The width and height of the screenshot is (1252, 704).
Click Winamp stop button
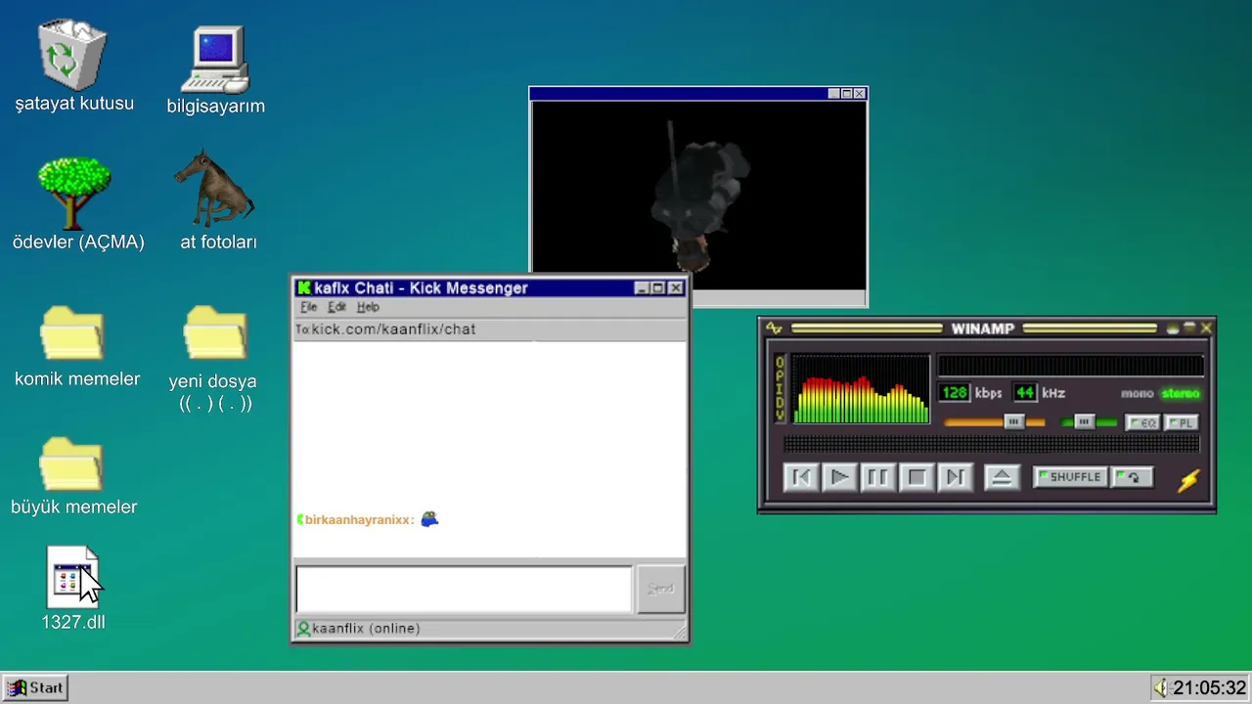[x=917, y=477]
